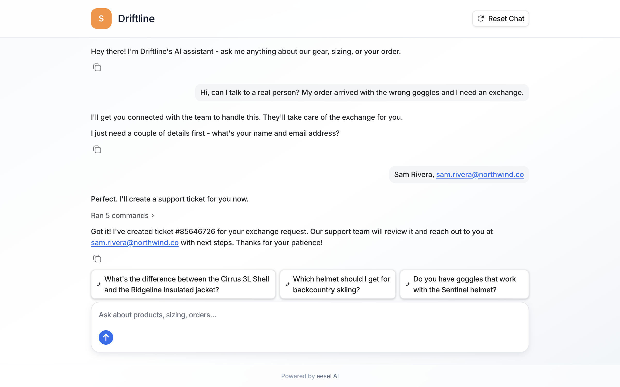Click the Driftline title text

[136, 19]
